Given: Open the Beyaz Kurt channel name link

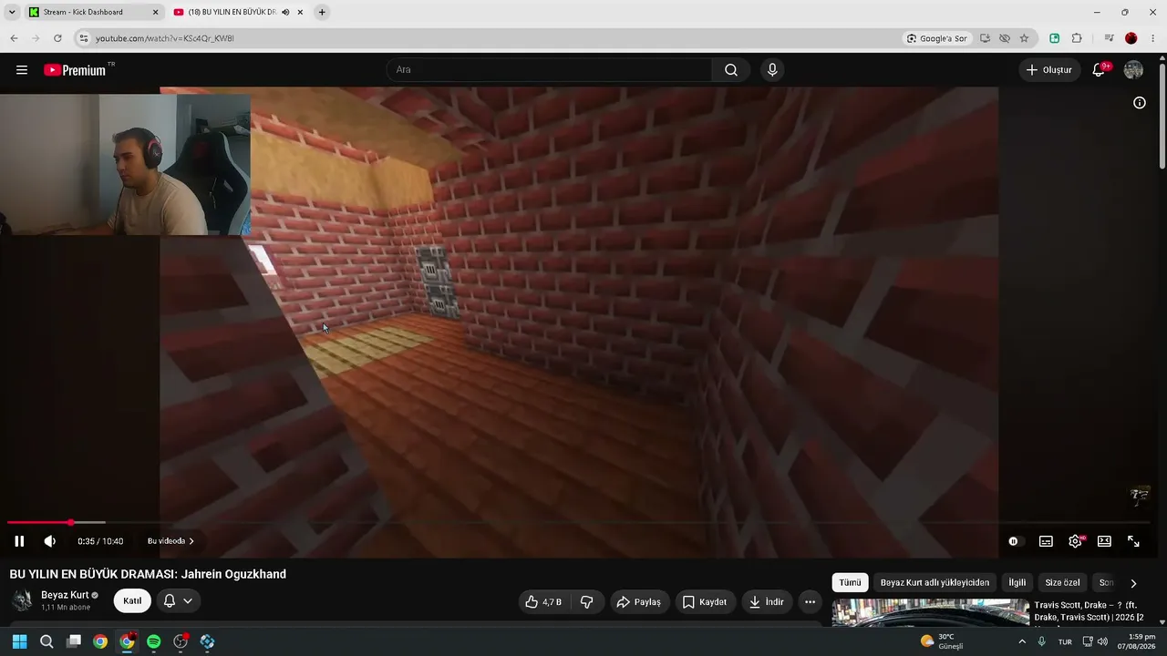Looking at the screenshot, I should (x=65, y=595).
